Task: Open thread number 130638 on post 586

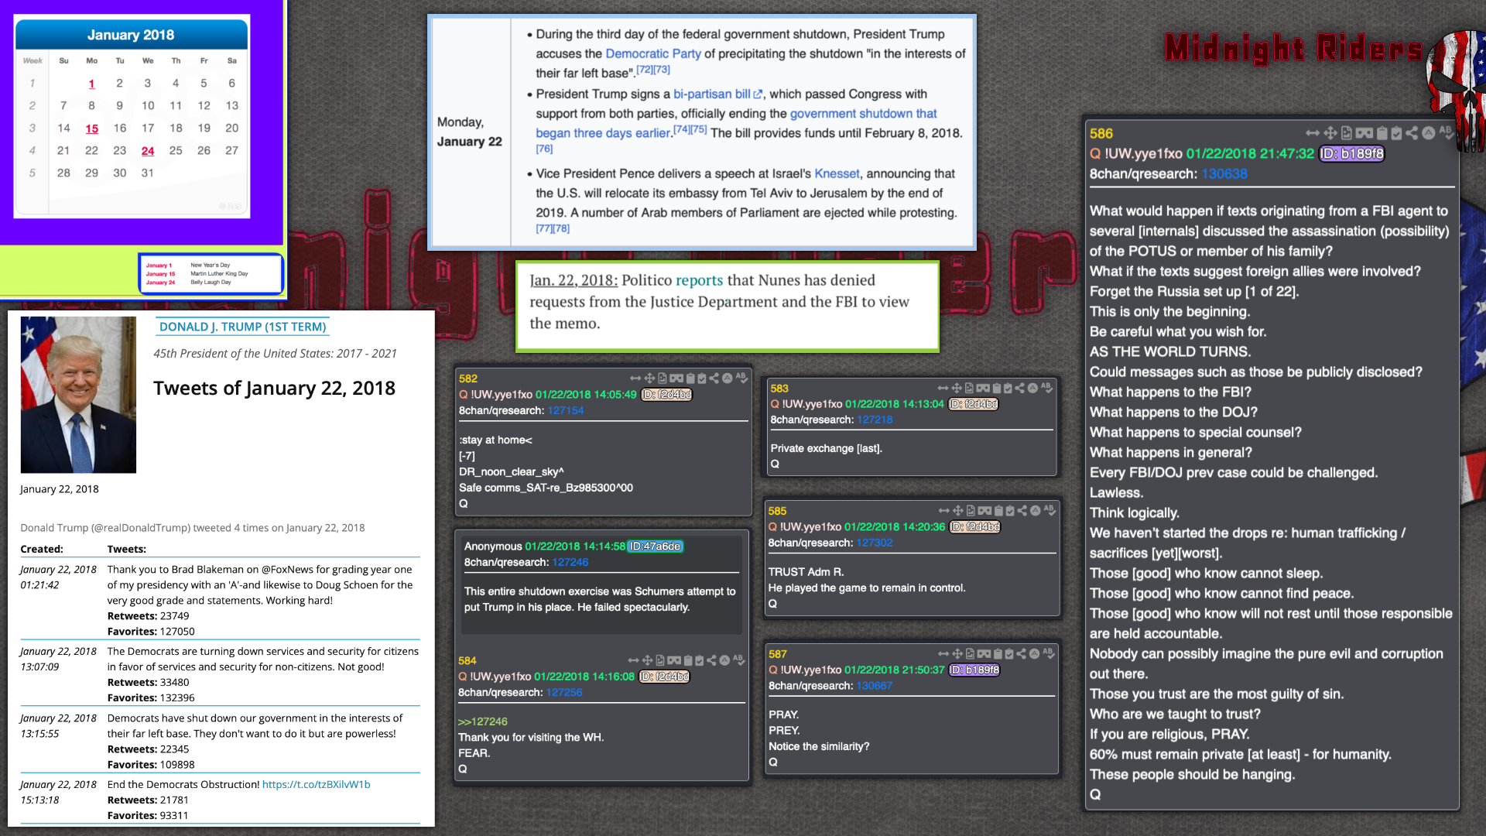Action: 1224,173
